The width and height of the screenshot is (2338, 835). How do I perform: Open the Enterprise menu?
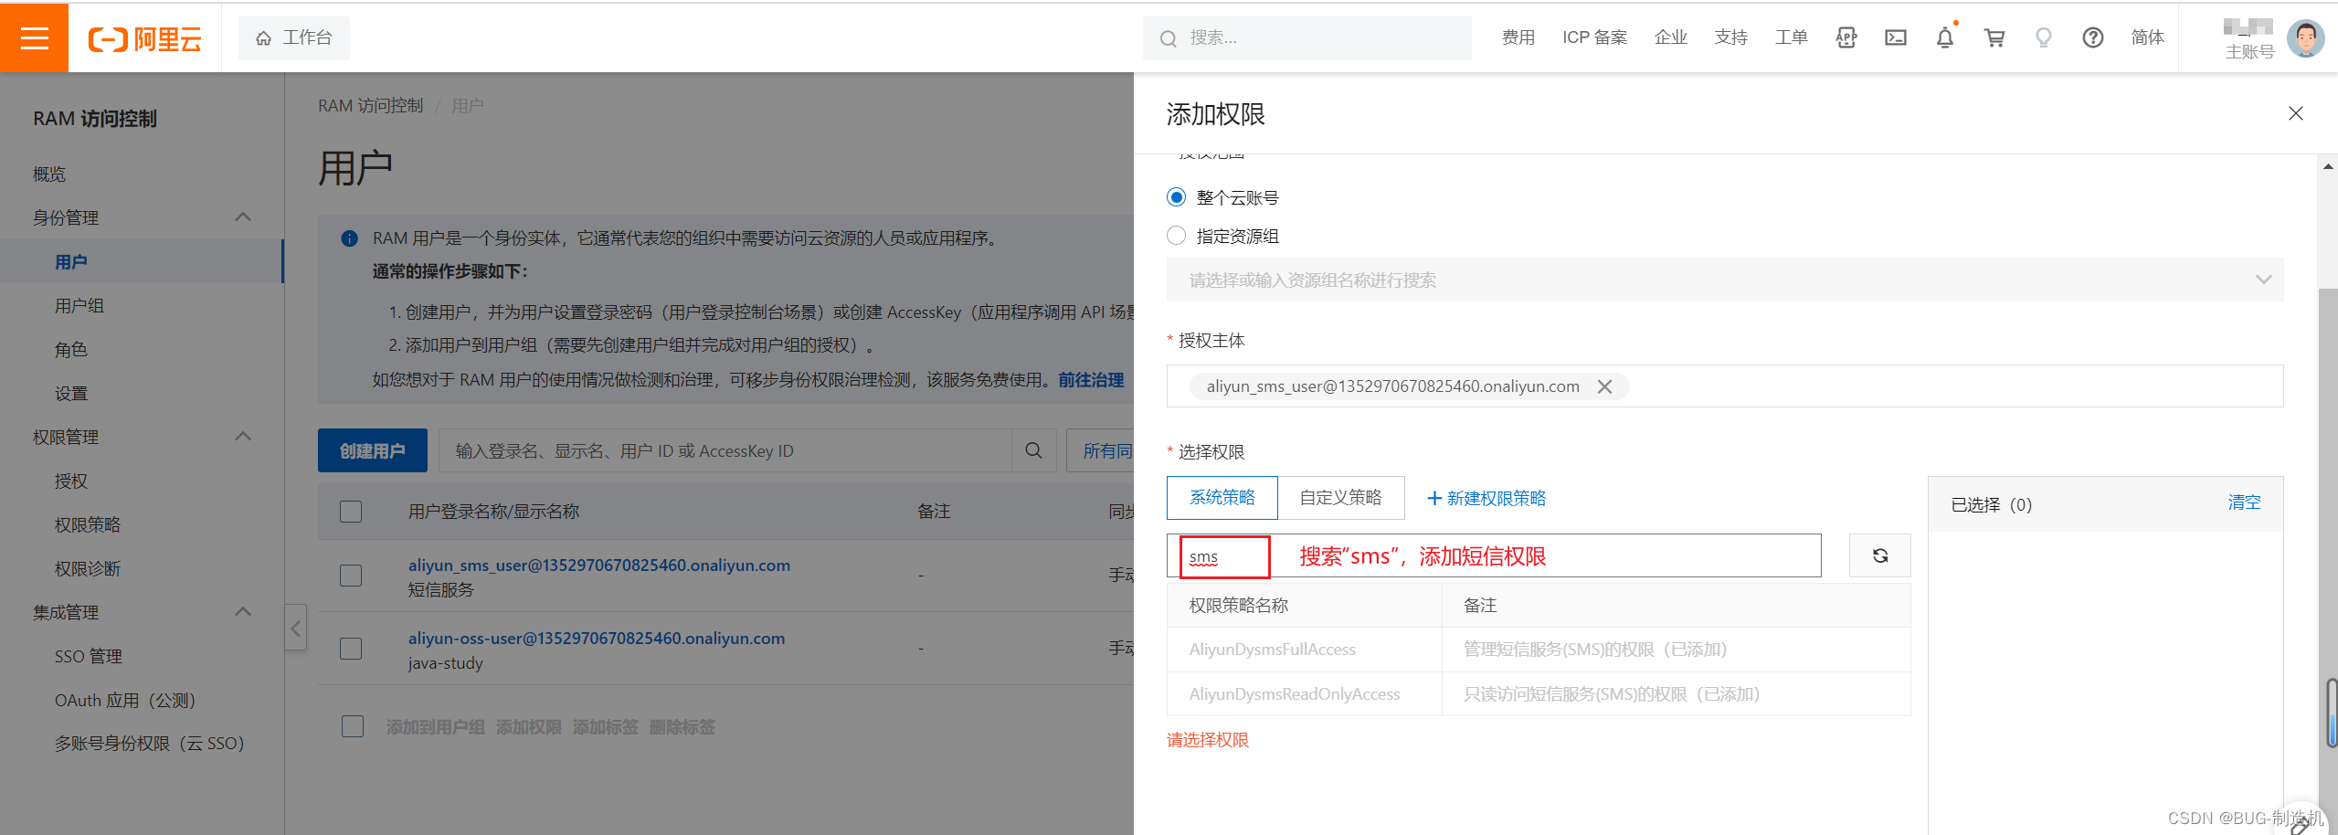click(1670, 37)
